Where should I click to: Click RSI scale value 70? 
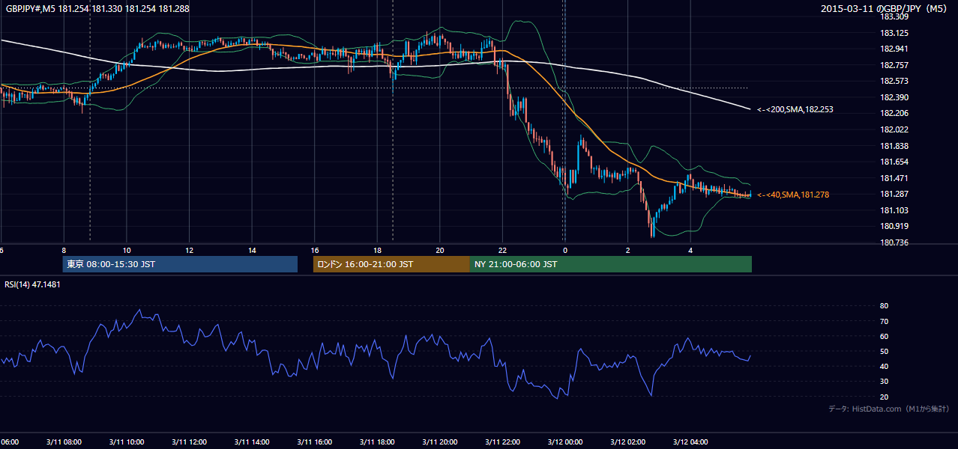[x=885, y=321]
